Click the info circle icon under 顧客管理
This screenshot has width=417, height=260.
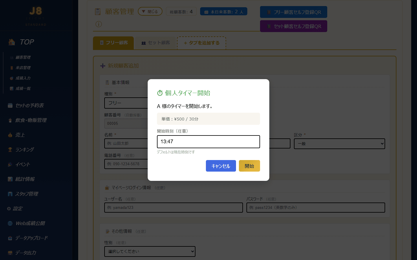pyautogui.click(x=99, y=24)
